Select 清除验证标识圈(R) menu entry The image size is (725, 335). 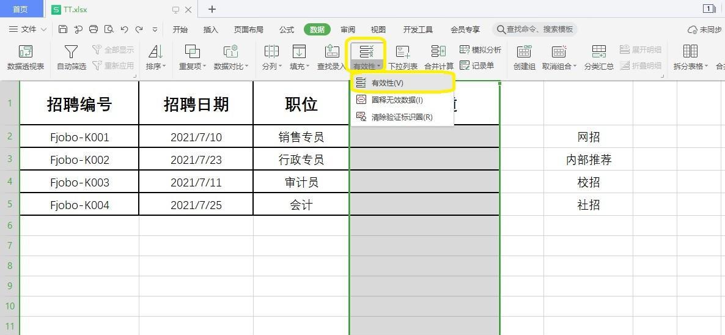(x=402, y=117)
